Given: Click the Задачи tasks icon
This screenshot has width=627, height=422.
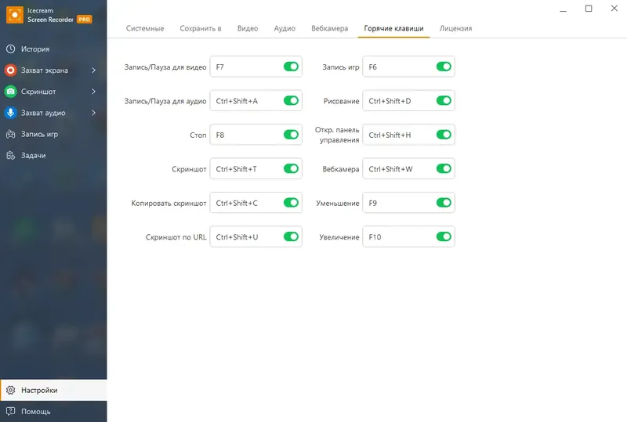Looking at the screenshot, I should [10, 156].
